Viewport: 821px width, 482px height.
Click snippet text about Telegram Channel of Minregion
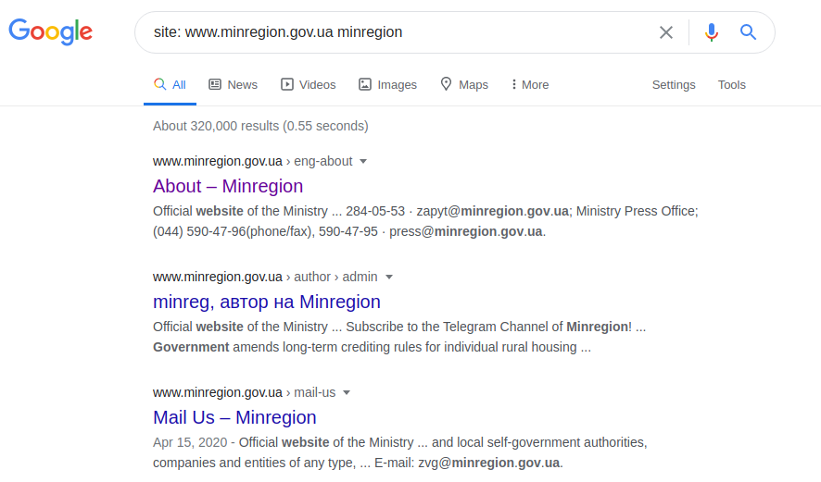tap(489, 327)
